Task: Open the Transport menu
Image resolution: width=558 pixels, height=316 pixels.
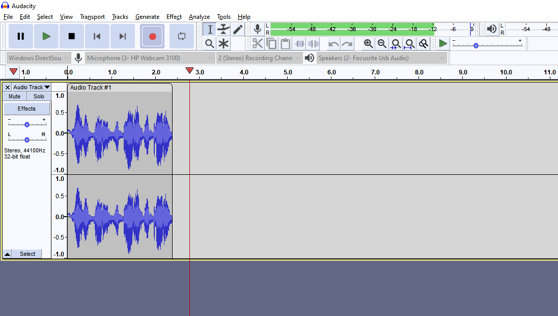Action: 92,17
